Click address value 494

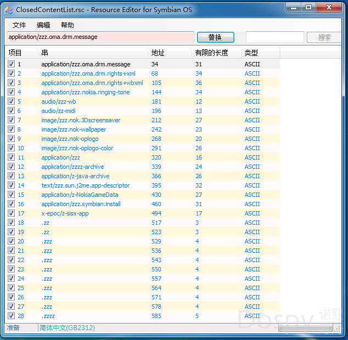point(156,213)
